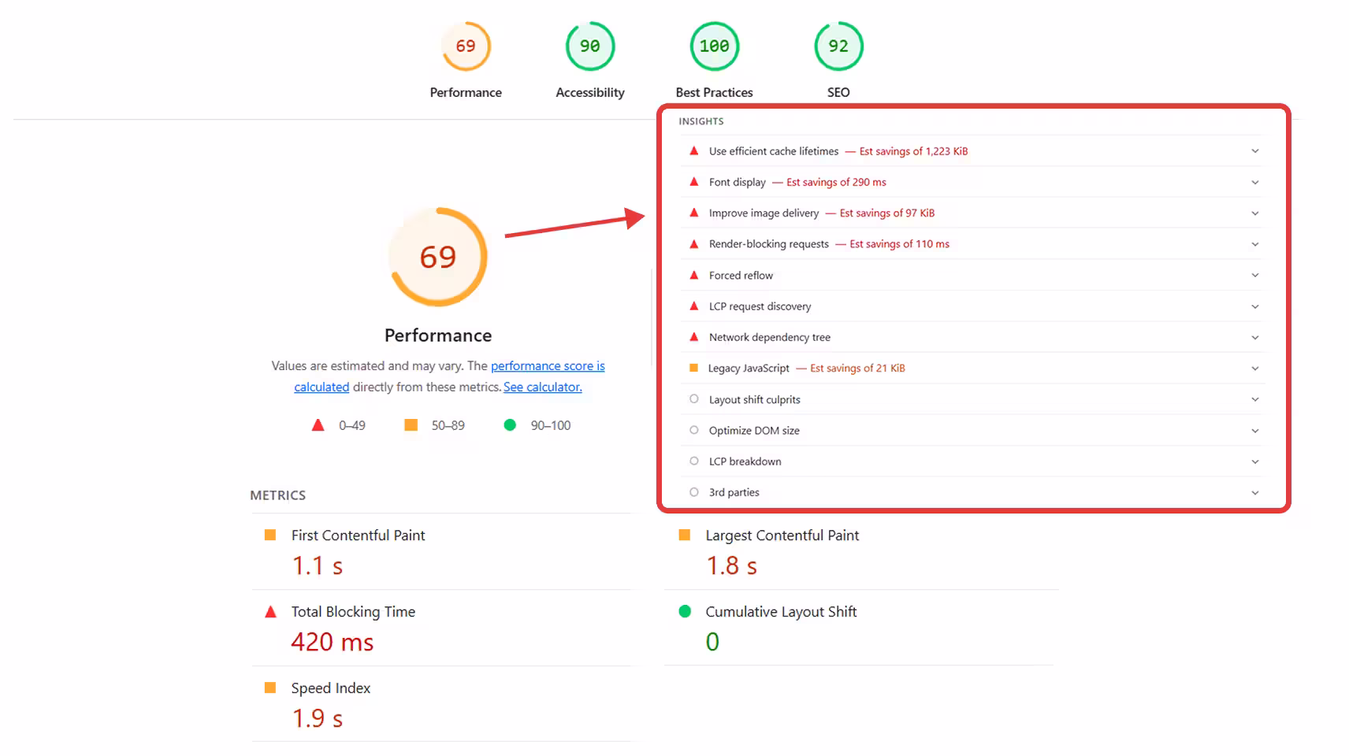Expand the Use efficient cache lifetimes chevron
Image resolution: width=1349 pixels, height=756 pixels.
pos(1255,151)
